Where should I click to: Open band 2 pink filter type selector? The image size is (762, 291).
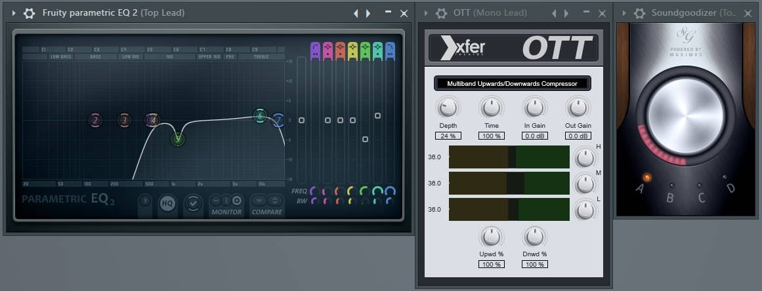(x=328, y=51)
